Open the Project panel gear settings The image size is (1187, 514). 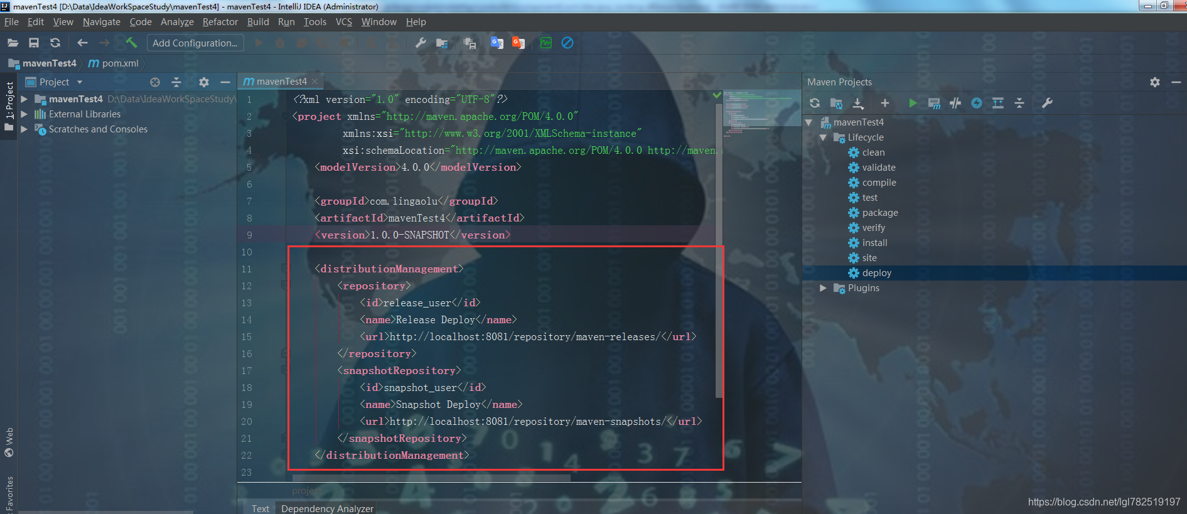click(x=204, y=82)
